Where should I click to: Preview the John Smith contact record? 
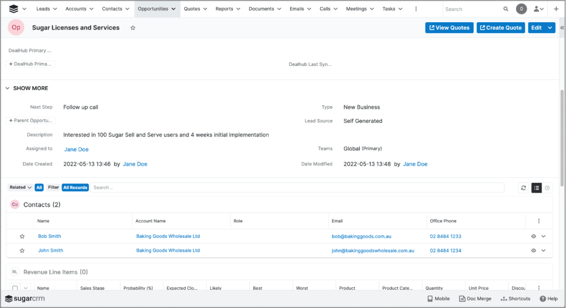coord(533,250)
